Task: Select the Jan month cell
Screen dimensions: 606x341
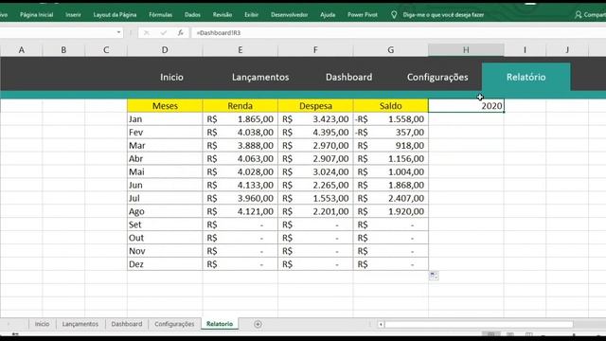Action: click(165, 119)
